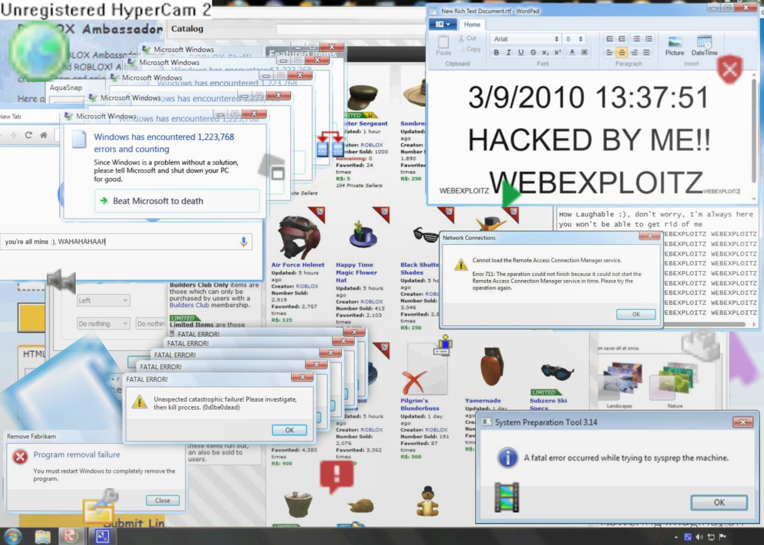
Task: Align text right in WordPad
Action: [634, 52]
